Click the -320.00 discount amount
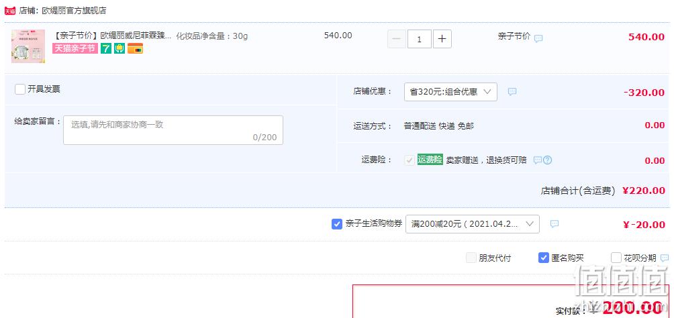Viewport: 674px width, 318px height. tap(644, 93)
